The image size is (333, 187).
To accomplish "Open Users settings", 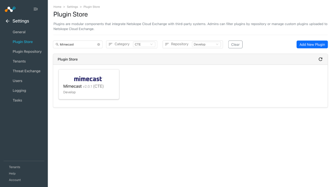I will (18, 81).
